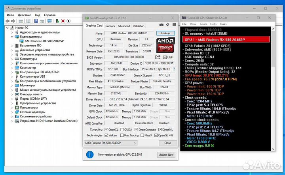Open the Help menu in GPU Shark

pyautogui.click(x=213, y=24)
